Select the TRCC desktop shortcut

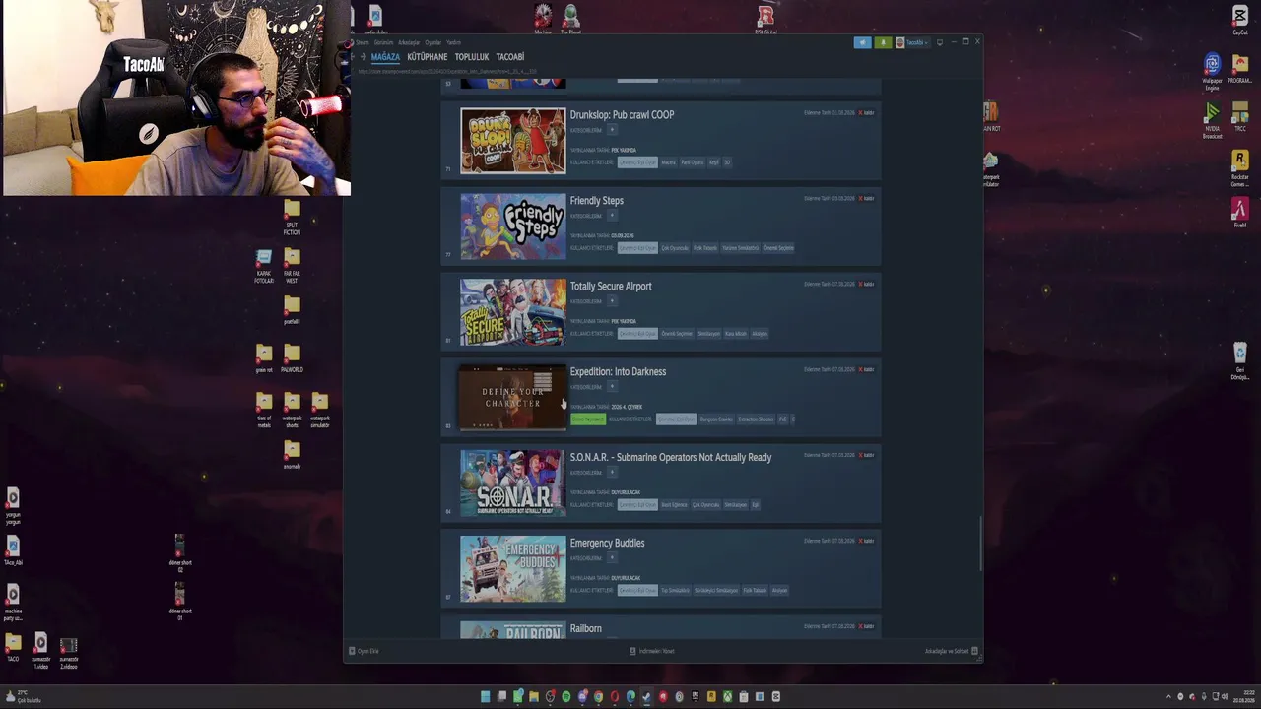tap(1240, 117)
